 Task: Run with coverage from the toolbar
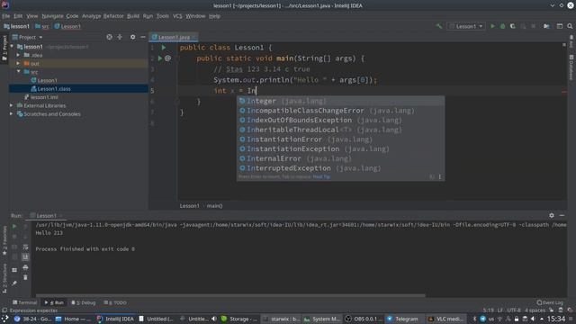coord(512,26)
